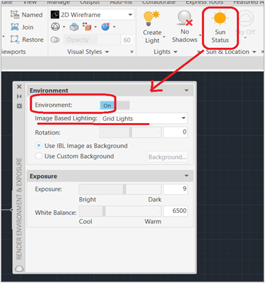
Task: Open the 2D Wireframe visual style dropdown
Action: (92, 15)
